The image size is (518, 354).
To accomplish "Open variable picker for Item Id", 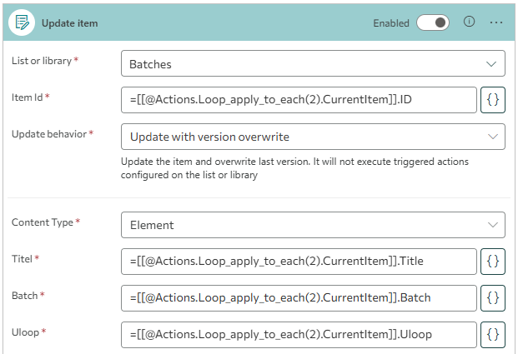I will tap(493, 100).
